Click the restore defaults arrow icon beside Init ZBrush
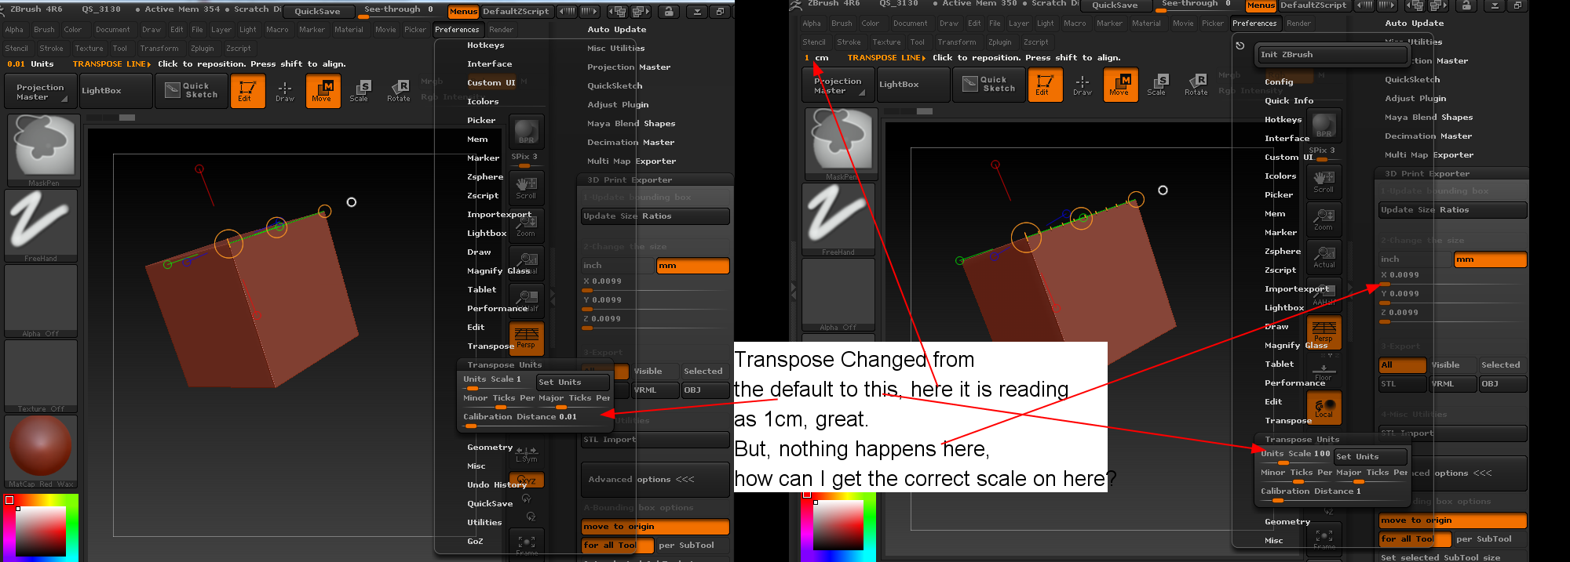Viewport: 1570px width, 562px height. (x=1240, y=46)
